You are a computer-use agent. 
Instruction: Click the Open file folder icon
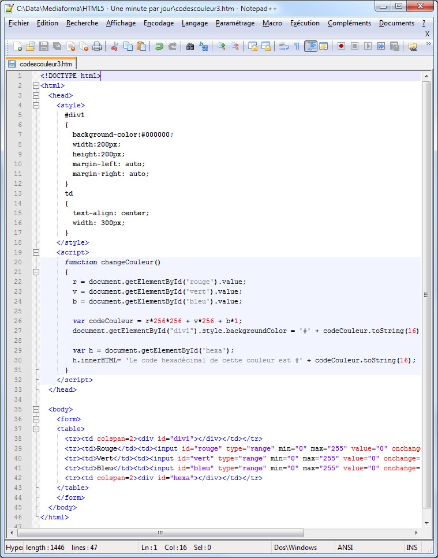point(31,47)
